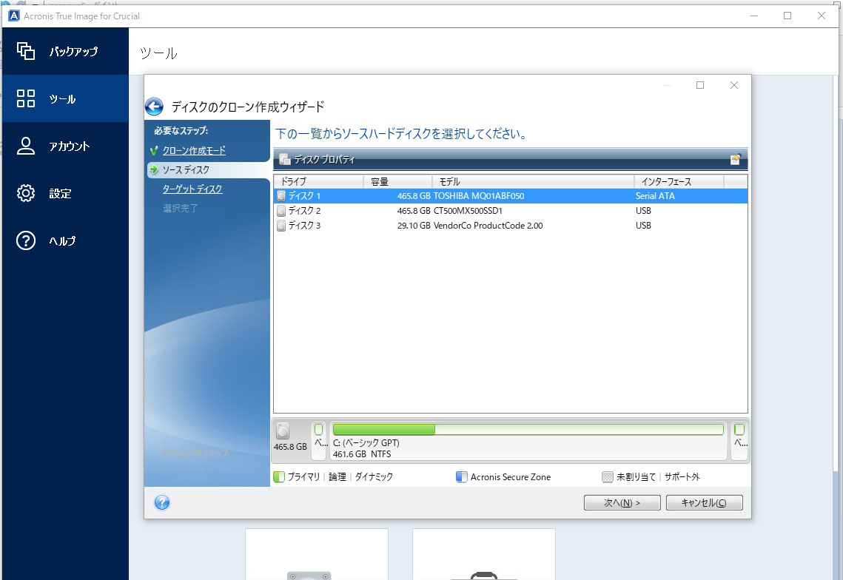Open the クローン作成モード step link
Viewport: 843px width, 580px height.
[x=194, y=150]
